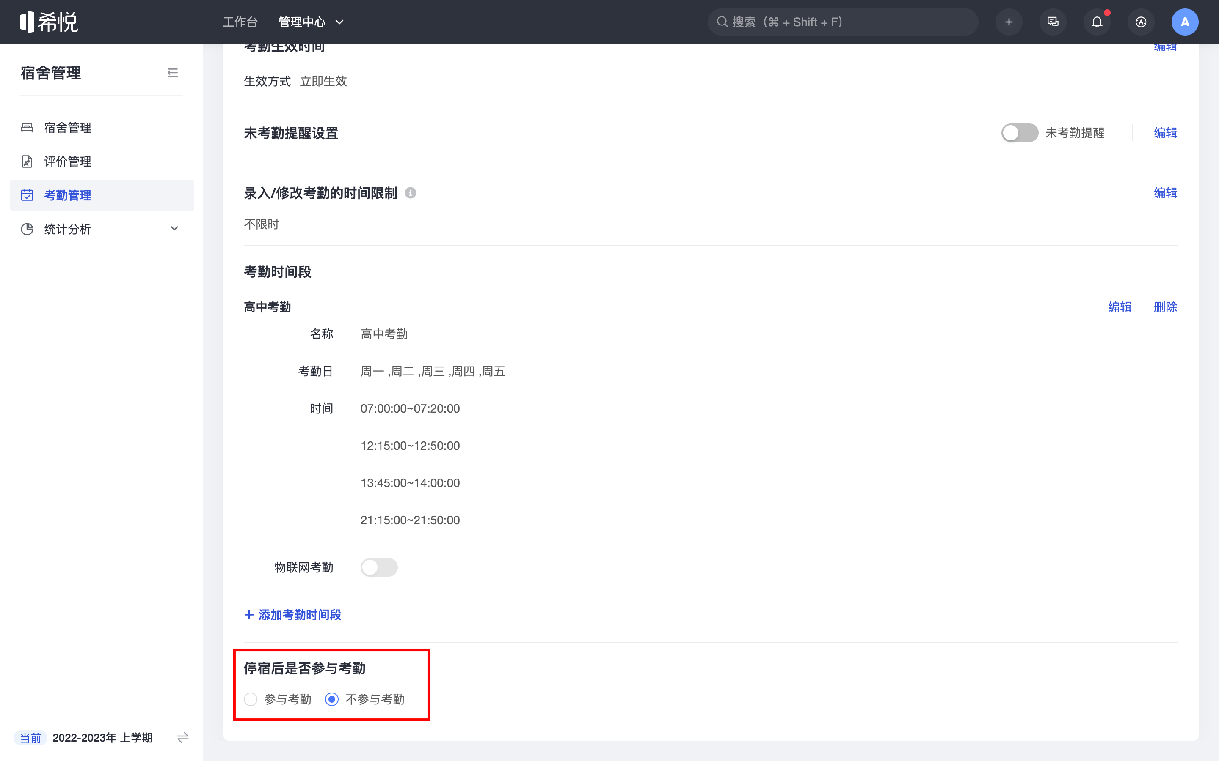Open the messages chat icon
Screen dimensions: 1219x761
click(x=1053, y=22)
